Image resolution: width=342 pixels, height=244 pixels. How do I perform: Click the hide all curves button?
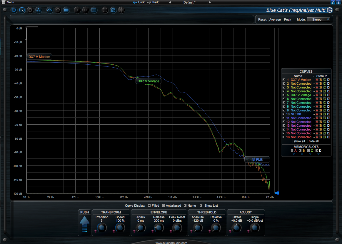(x=314, y=141)
